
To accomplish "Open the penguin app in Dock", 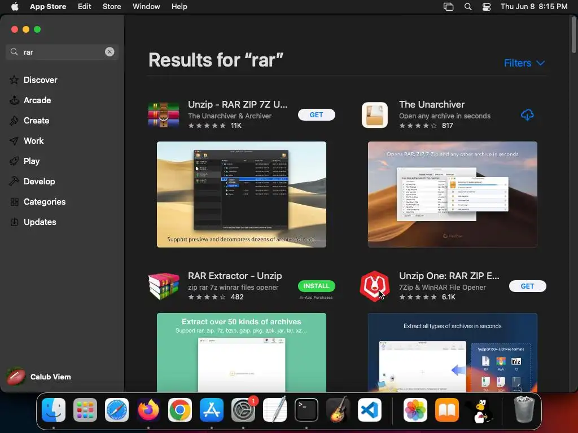I will (481, 410).
